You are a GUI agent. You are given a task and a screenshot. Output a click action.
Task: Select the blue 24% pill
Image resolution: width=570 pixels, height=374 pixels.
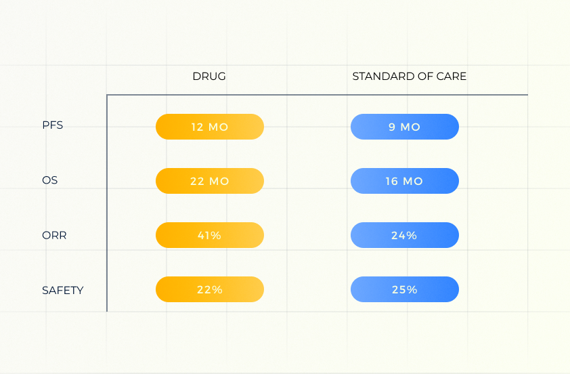(405, 235)
